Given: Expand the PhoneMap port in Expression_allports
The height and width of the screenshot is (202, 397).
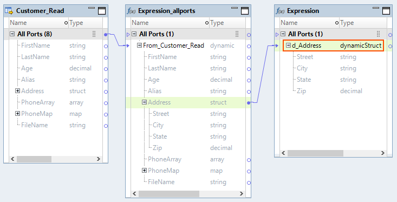Looking at the screenshot, I should coord(144,171).
